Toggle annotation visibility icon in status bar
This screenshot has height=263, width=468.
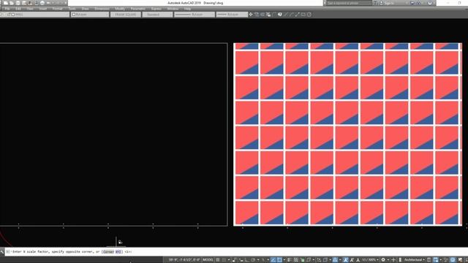(346, 260)
